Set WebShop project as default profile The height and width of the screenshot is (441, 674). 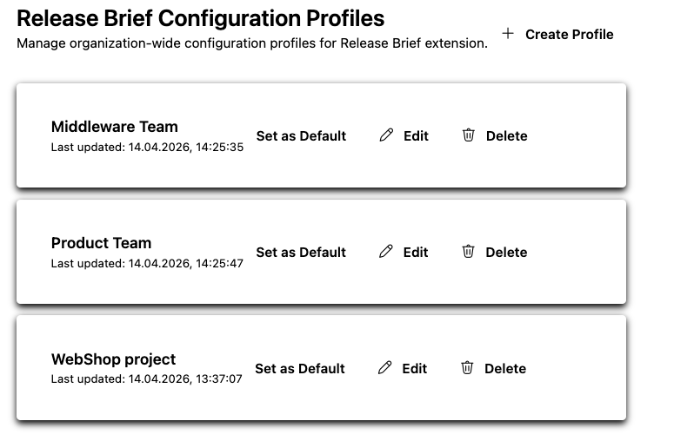(x=300, y=368)
